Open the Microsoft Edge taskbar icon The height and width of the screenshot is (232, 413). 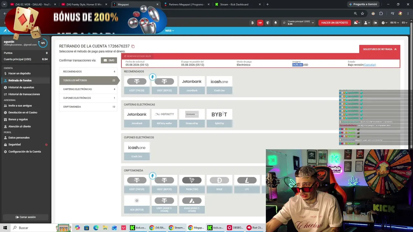click(x=96, y=228)
